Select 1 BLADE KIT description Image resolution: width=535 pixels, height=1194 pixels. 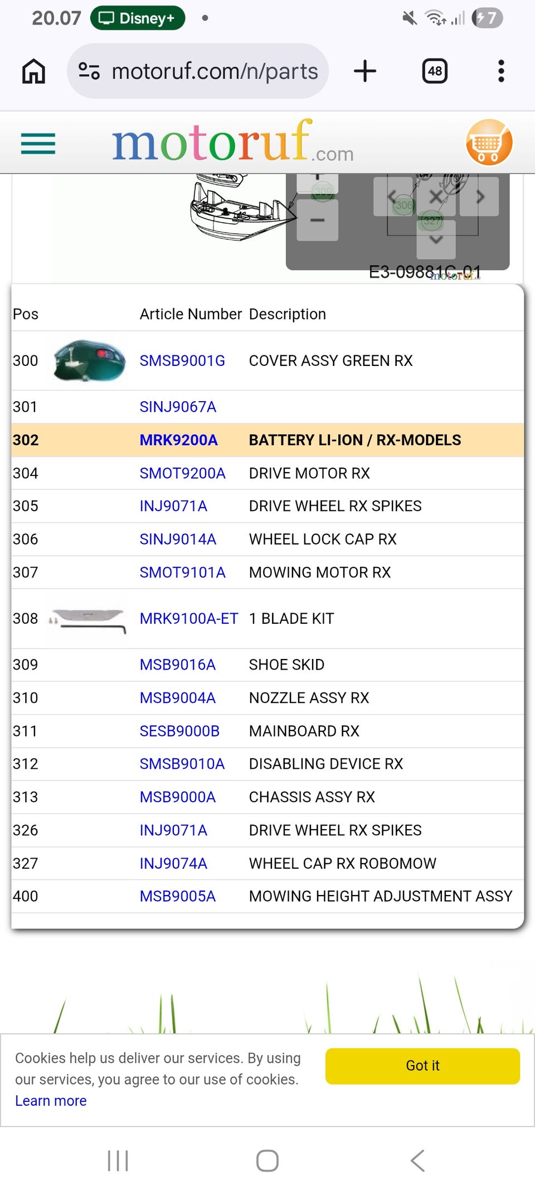pos(291,619)
